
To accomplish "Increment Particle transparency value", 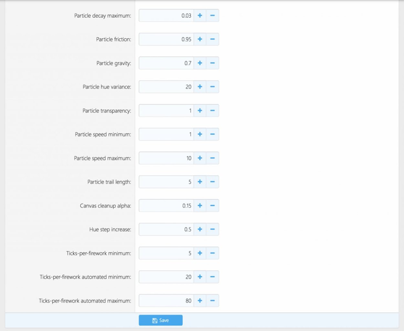I will 200,111.
